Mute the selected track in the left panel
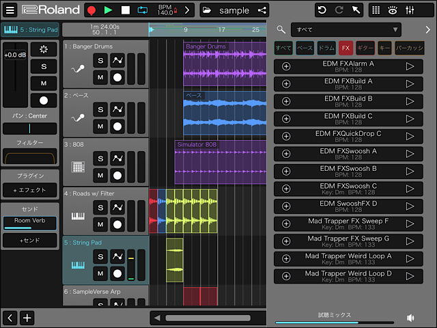Image resolution: width=437 pixels, height=328 pixels. (44, 83)
